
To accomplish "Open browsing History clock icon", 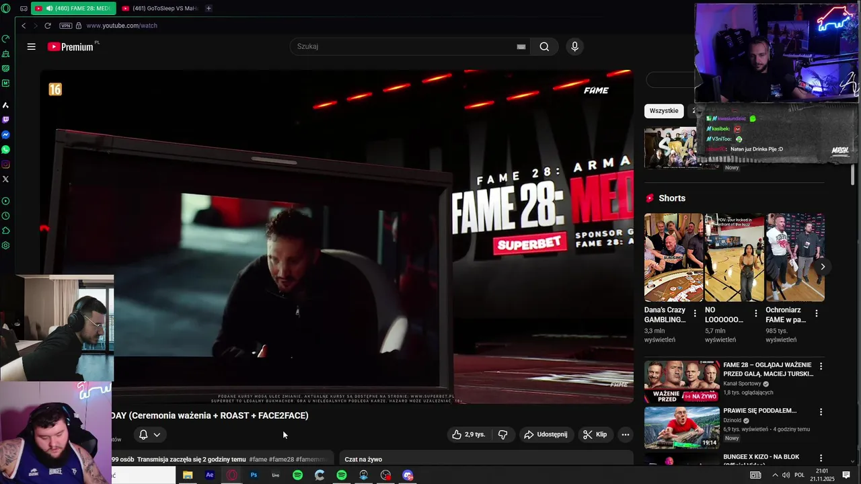I will [x=6, y=216].
